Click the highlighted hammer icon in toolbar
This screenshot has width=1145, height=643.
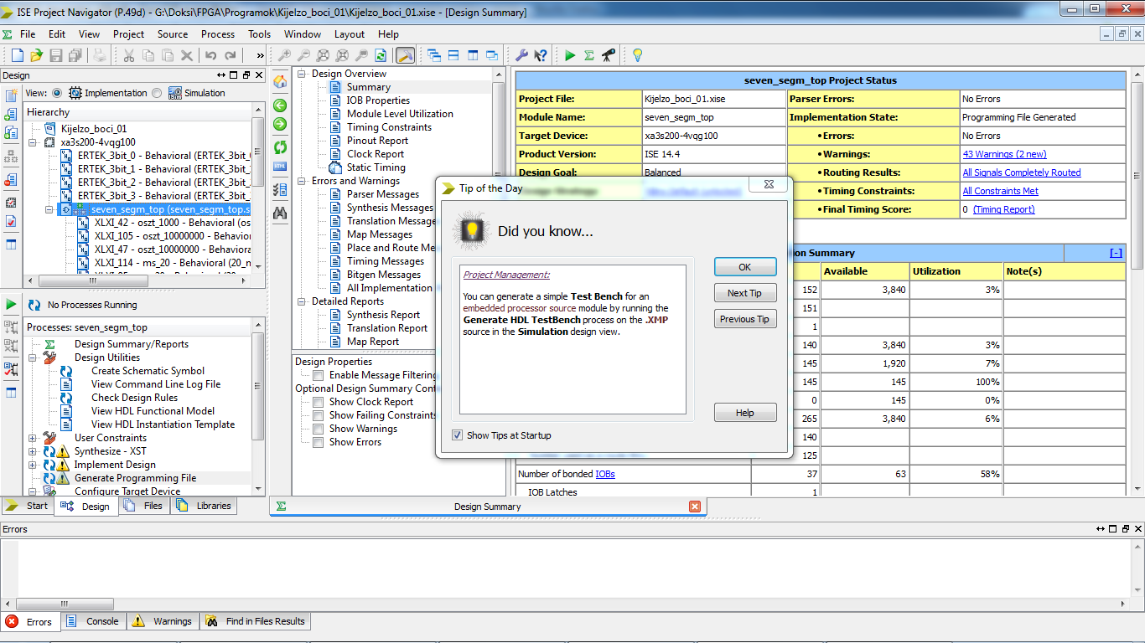click(x=405, y=55)
